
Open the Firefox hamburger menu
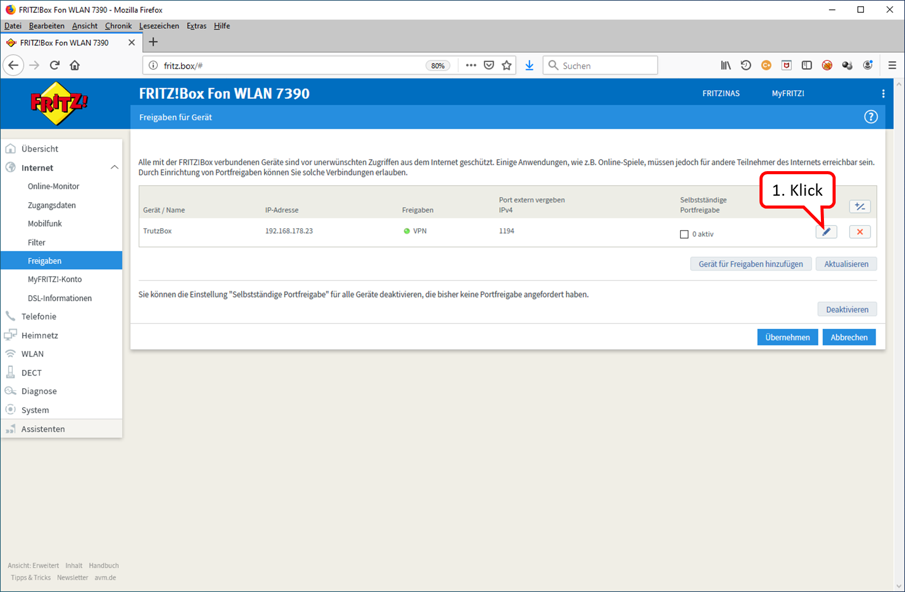(x=892, y=65)
